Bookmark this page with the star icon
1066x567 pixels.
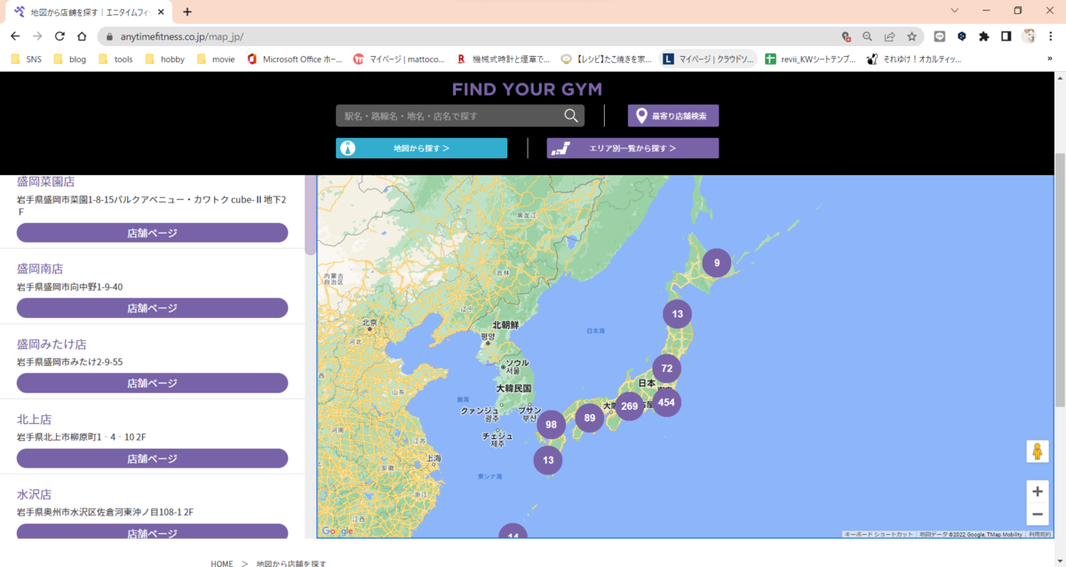(x=911, y=36)
